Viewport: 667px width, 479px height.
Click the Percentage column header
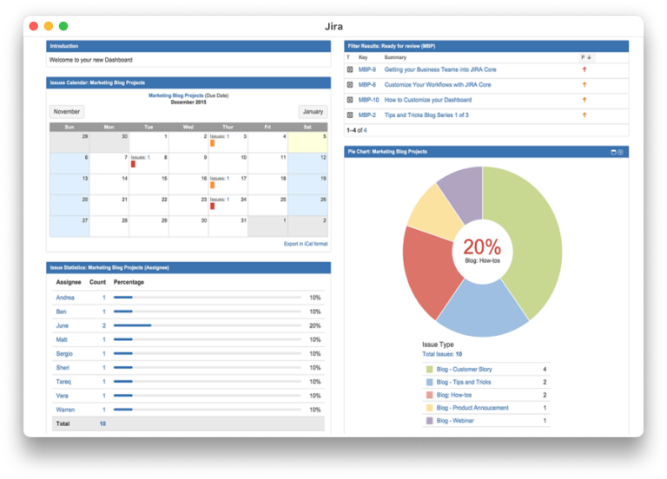click(129, 282)
